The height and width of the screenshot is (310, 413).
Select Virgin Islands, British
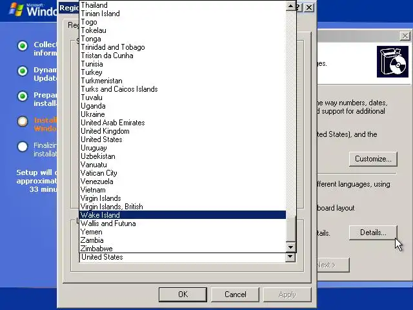click(x=182, y=207)
